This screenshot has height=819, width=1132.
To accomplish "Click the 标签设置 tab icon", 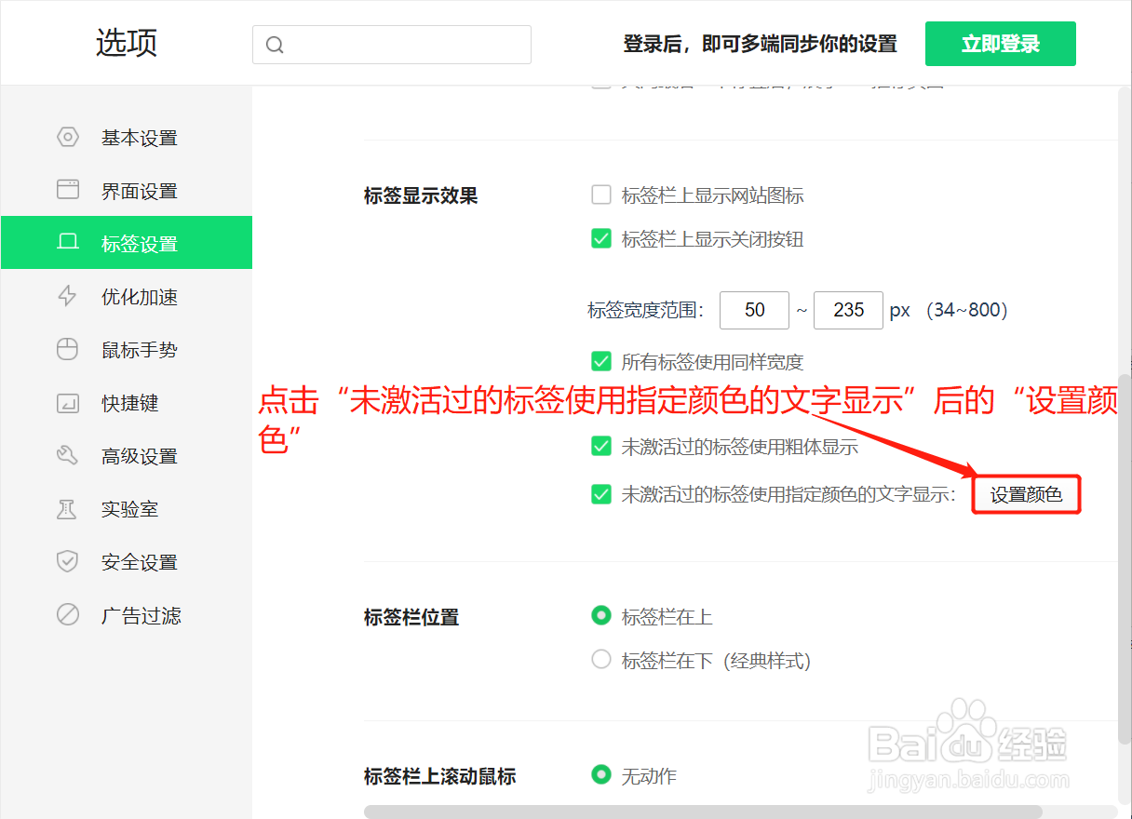I will [x=68, y=242].
